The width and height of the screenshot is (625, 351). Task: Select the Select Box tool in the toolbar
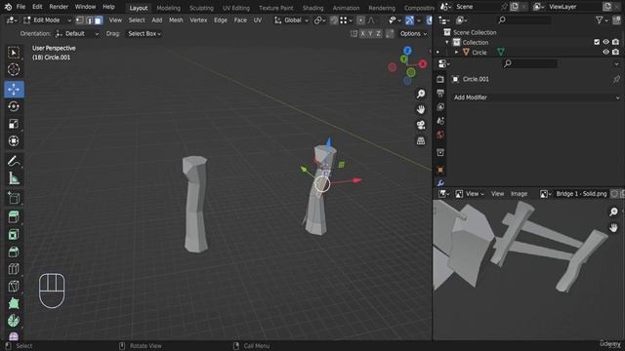tap(14, 53)
